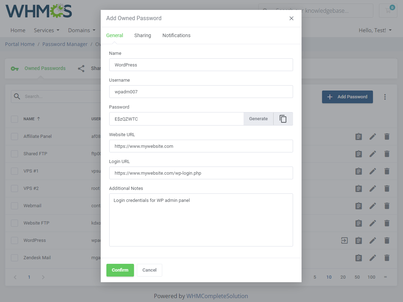Click the Add Password button

pyautogui.click(x=347, y=97)
